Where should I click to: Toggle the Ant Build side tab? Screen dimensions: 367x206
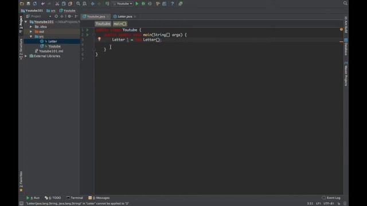point(346,25)
